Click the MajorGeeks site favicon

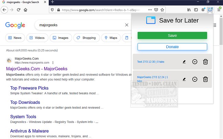click(x=9, y=60)
